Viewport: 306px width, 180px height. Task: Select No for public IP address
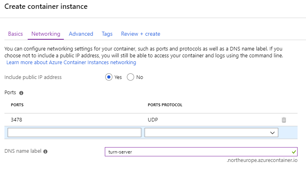click(x=131, y=77)
